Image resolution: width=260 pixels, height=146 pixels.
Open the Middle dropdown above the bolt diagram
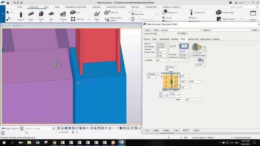pos(172,67)
